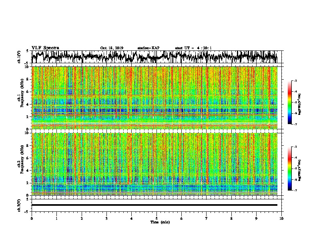Click the ch.1 spectrogram colorbar
This screenshot has height=245, width=317.
[290, 102]
